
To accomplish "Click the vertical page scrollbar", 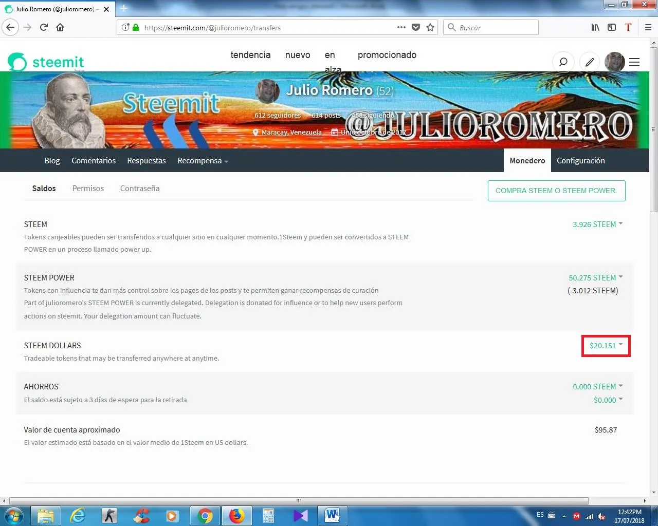I will [653, 128].
